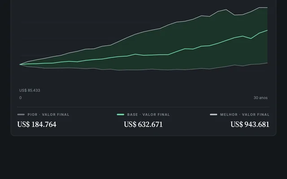Select the 'BASE · VALOR FINAL' label
This screenshot has height=179, width=287.
pyautogui.click(x=148, y=115)
